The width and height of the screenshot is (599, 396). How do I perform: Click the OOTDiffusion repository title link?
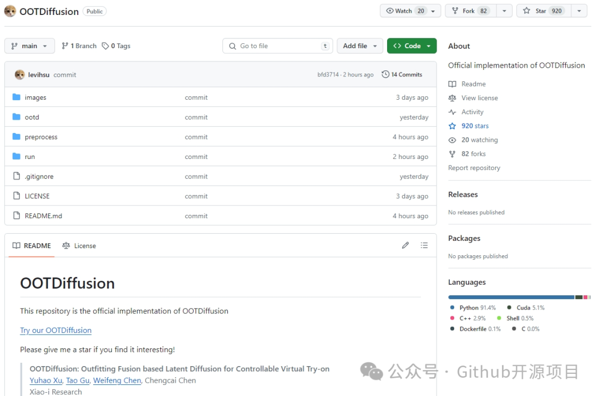tap(49, 12)
